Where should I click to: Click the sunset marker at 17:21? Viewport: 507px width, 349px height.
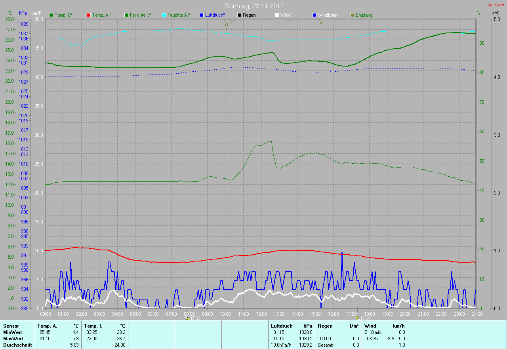pyautogui.click(x=357, y=318)
